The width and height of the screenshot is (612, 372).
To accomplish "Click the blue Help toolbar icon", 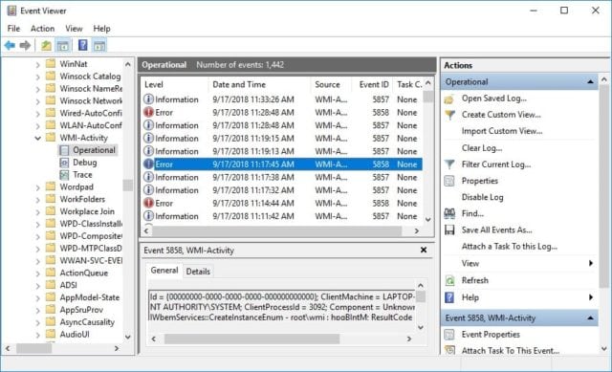I will pyautogui.click(x=83, y=45).
